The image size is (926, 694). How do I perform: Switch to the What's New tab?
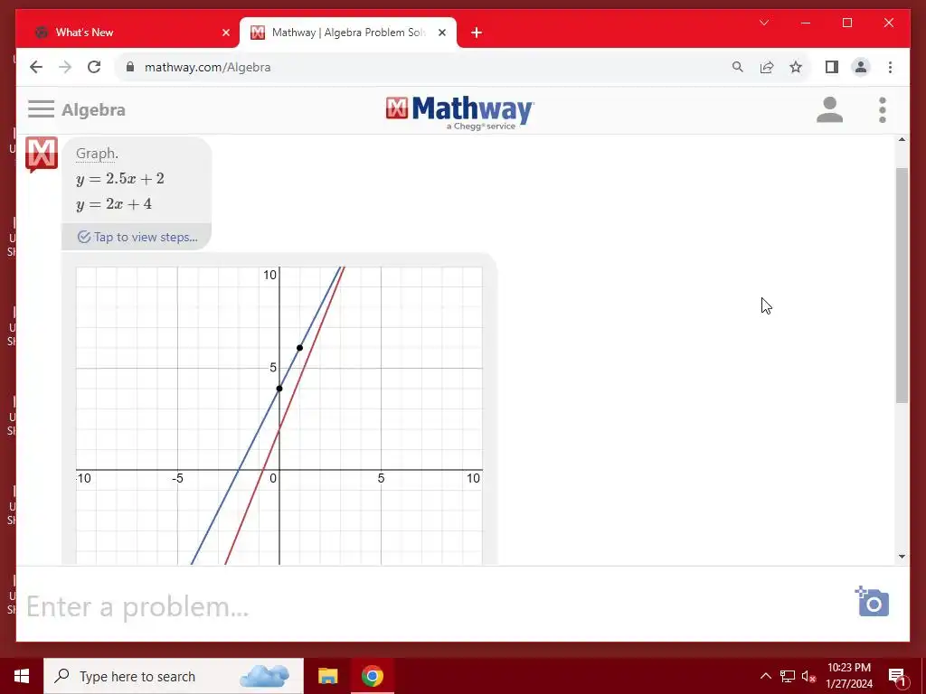(132, 33)
